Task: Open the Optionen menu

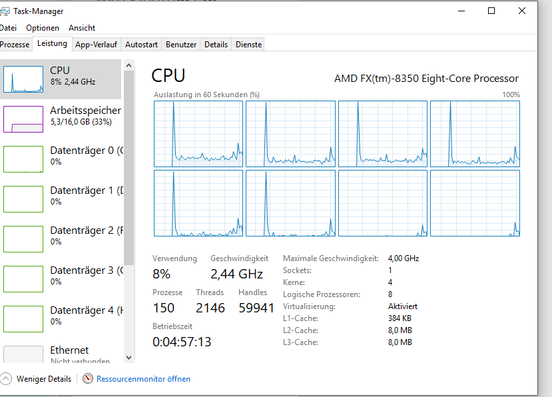Action: coord(42,28)
